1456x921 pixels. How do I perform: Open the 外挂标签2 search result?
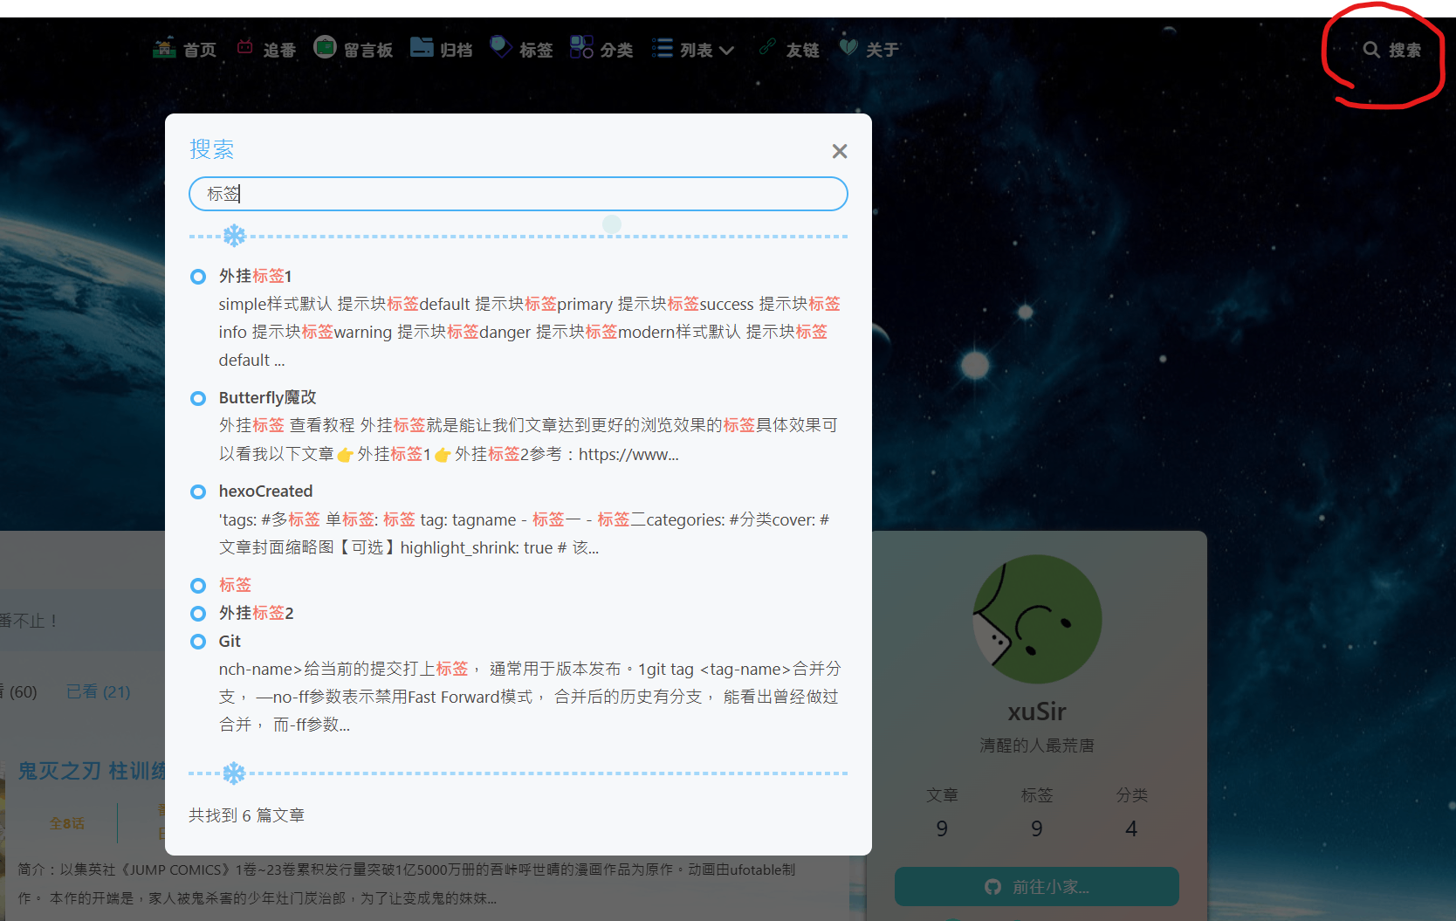pos(256,613)
